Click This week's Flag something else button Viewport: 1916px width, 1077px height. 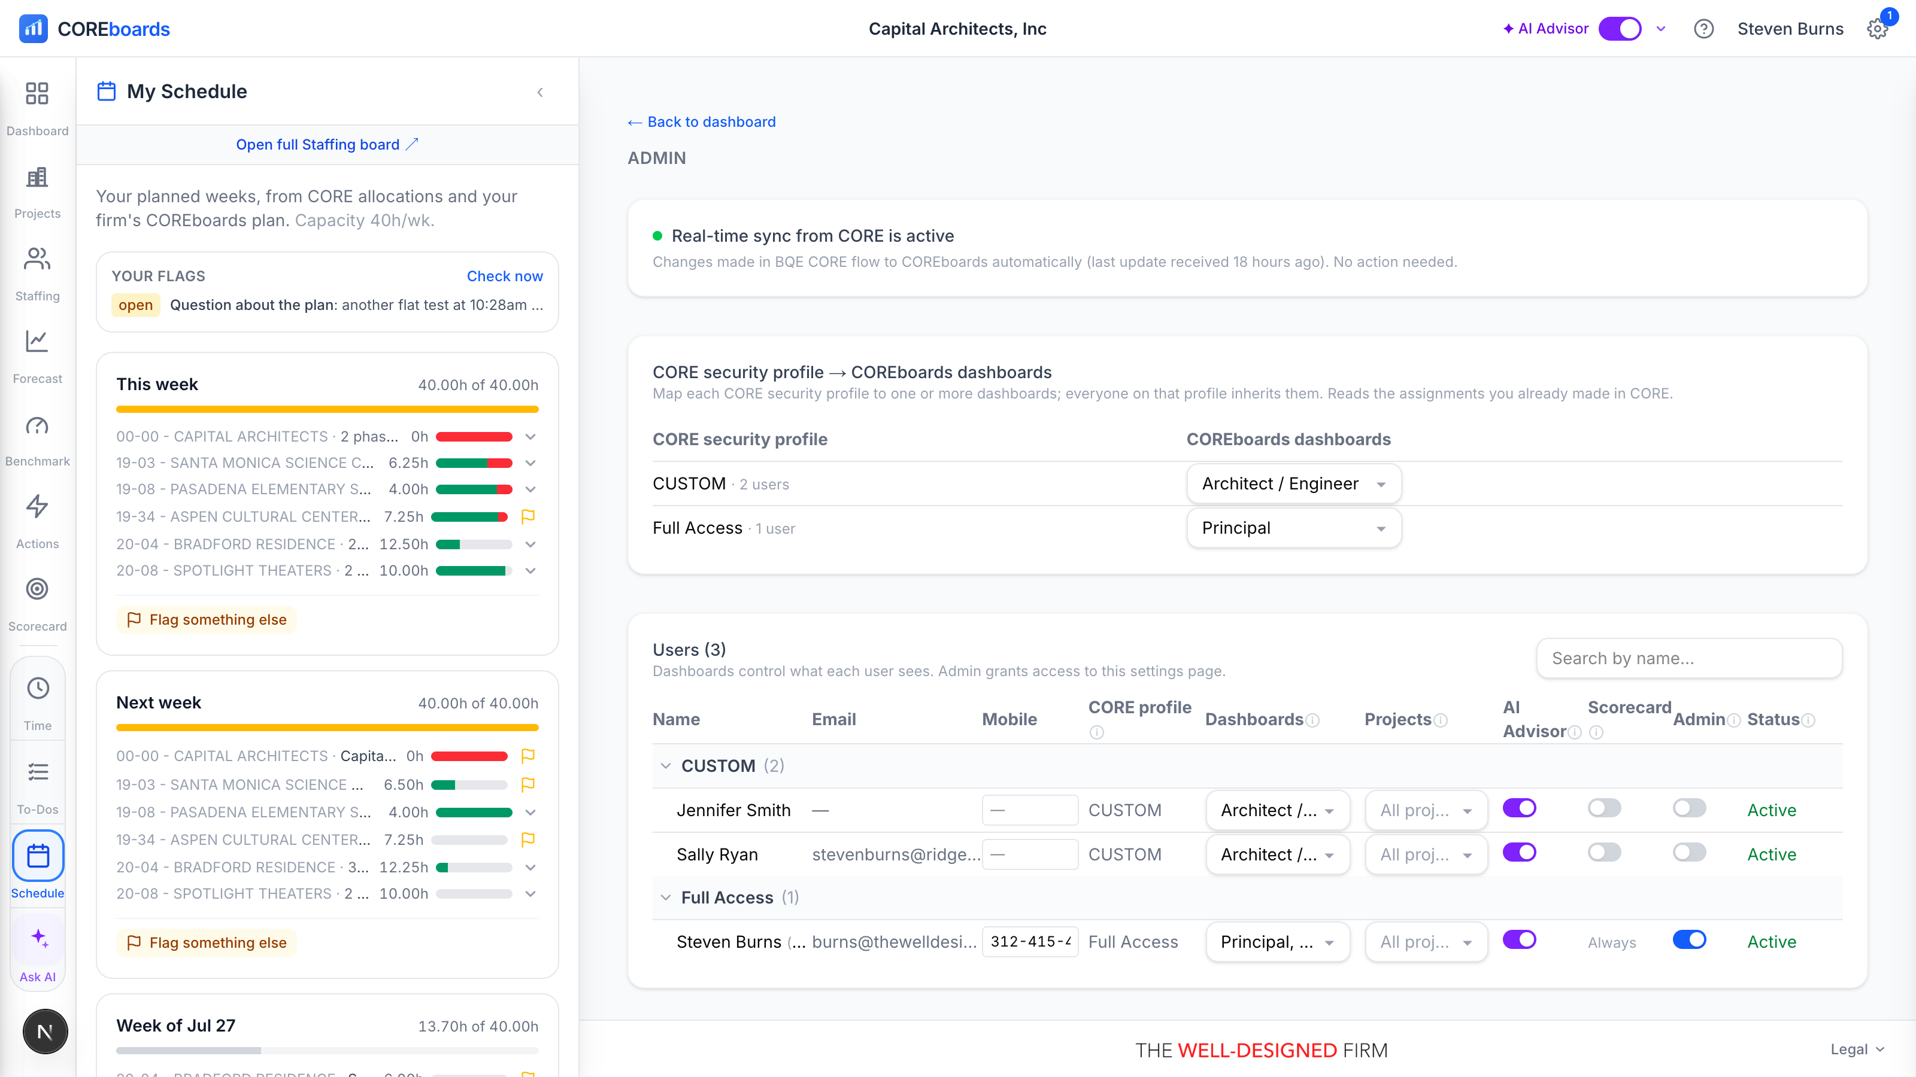coord(206,620)
